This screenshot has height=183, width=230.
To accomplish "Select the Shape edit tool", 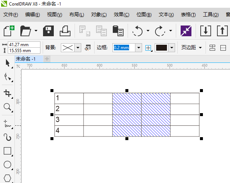I will [x=8, y=77].
